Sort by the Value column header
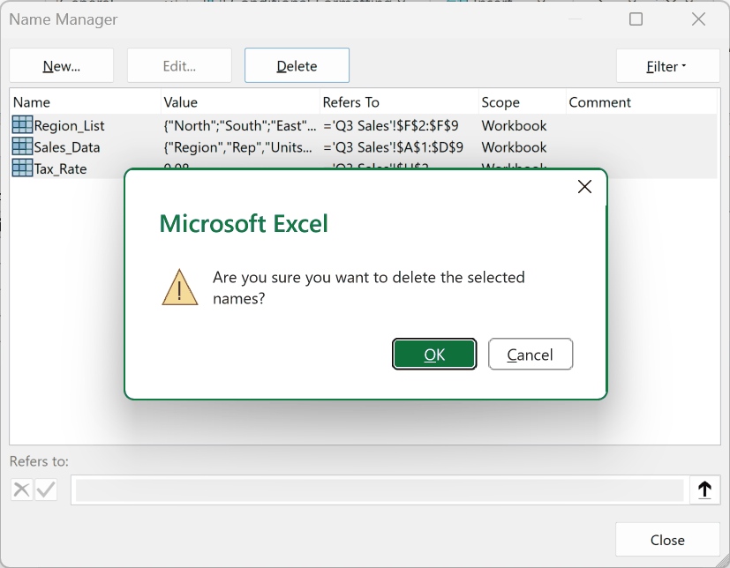 [240, 102]
